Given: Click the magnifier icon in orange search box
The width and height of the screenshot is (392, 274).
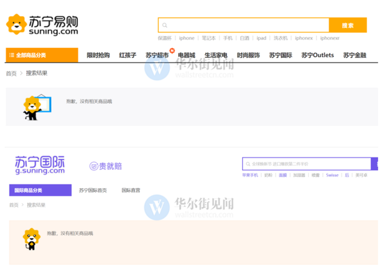Looking at the screenshot, I should [x=165, y=25].
